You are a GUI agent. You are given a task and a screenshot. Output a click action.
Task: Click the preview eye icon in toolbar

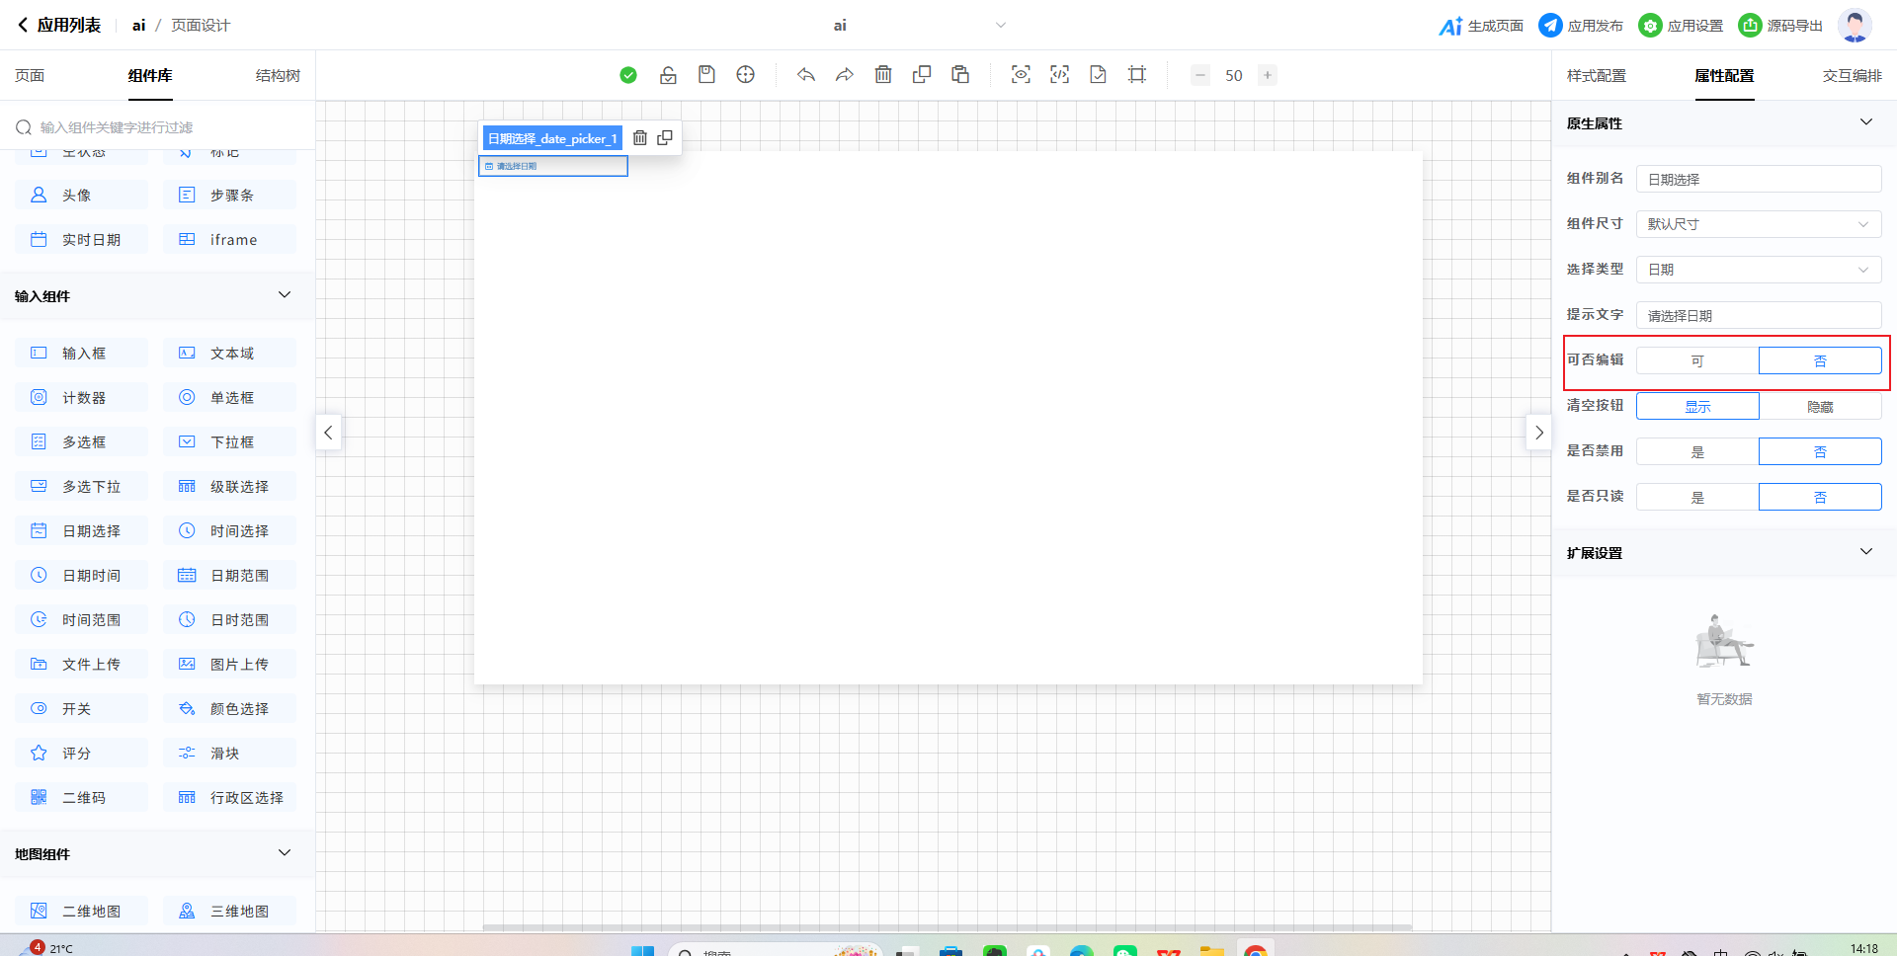(x=1021, y=75)
